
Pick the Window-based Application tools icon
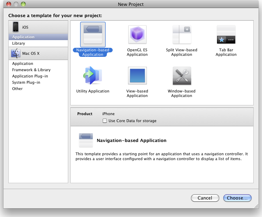[182, 76]
